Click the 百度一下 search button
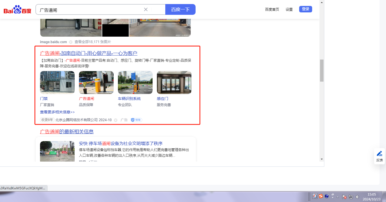The image size is (386, 202). click(x=180, y=9)
